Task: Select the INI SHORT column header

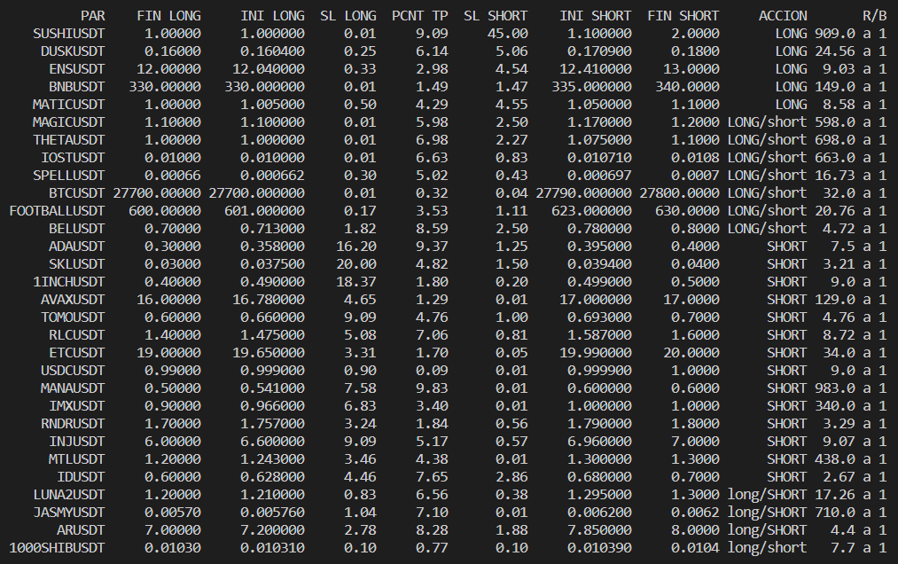Action: click(596, 16)
